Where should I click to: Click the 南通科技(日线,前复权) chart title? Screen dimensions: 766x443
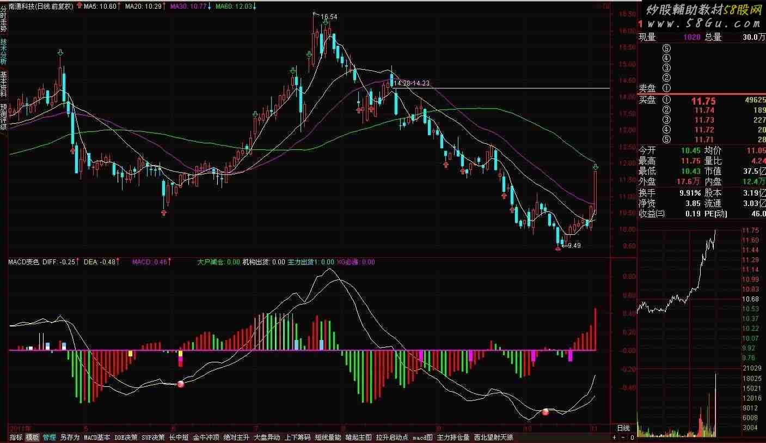pyautogui.click(x=41, y=7)
